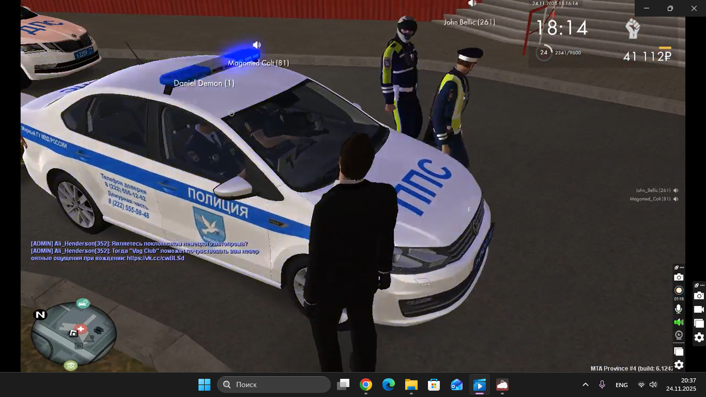Switch to the media player taskbar app
The height and width of the screenshot is (397, 706).
pos(479,384)
